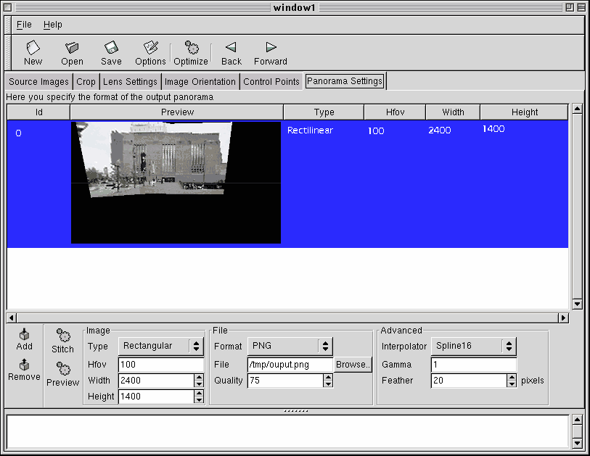The width and height of the screenshot is (590, 456).
Task: Remove the selected image via Remove icon
Action: pyautogui.click(x=24, y=370)
